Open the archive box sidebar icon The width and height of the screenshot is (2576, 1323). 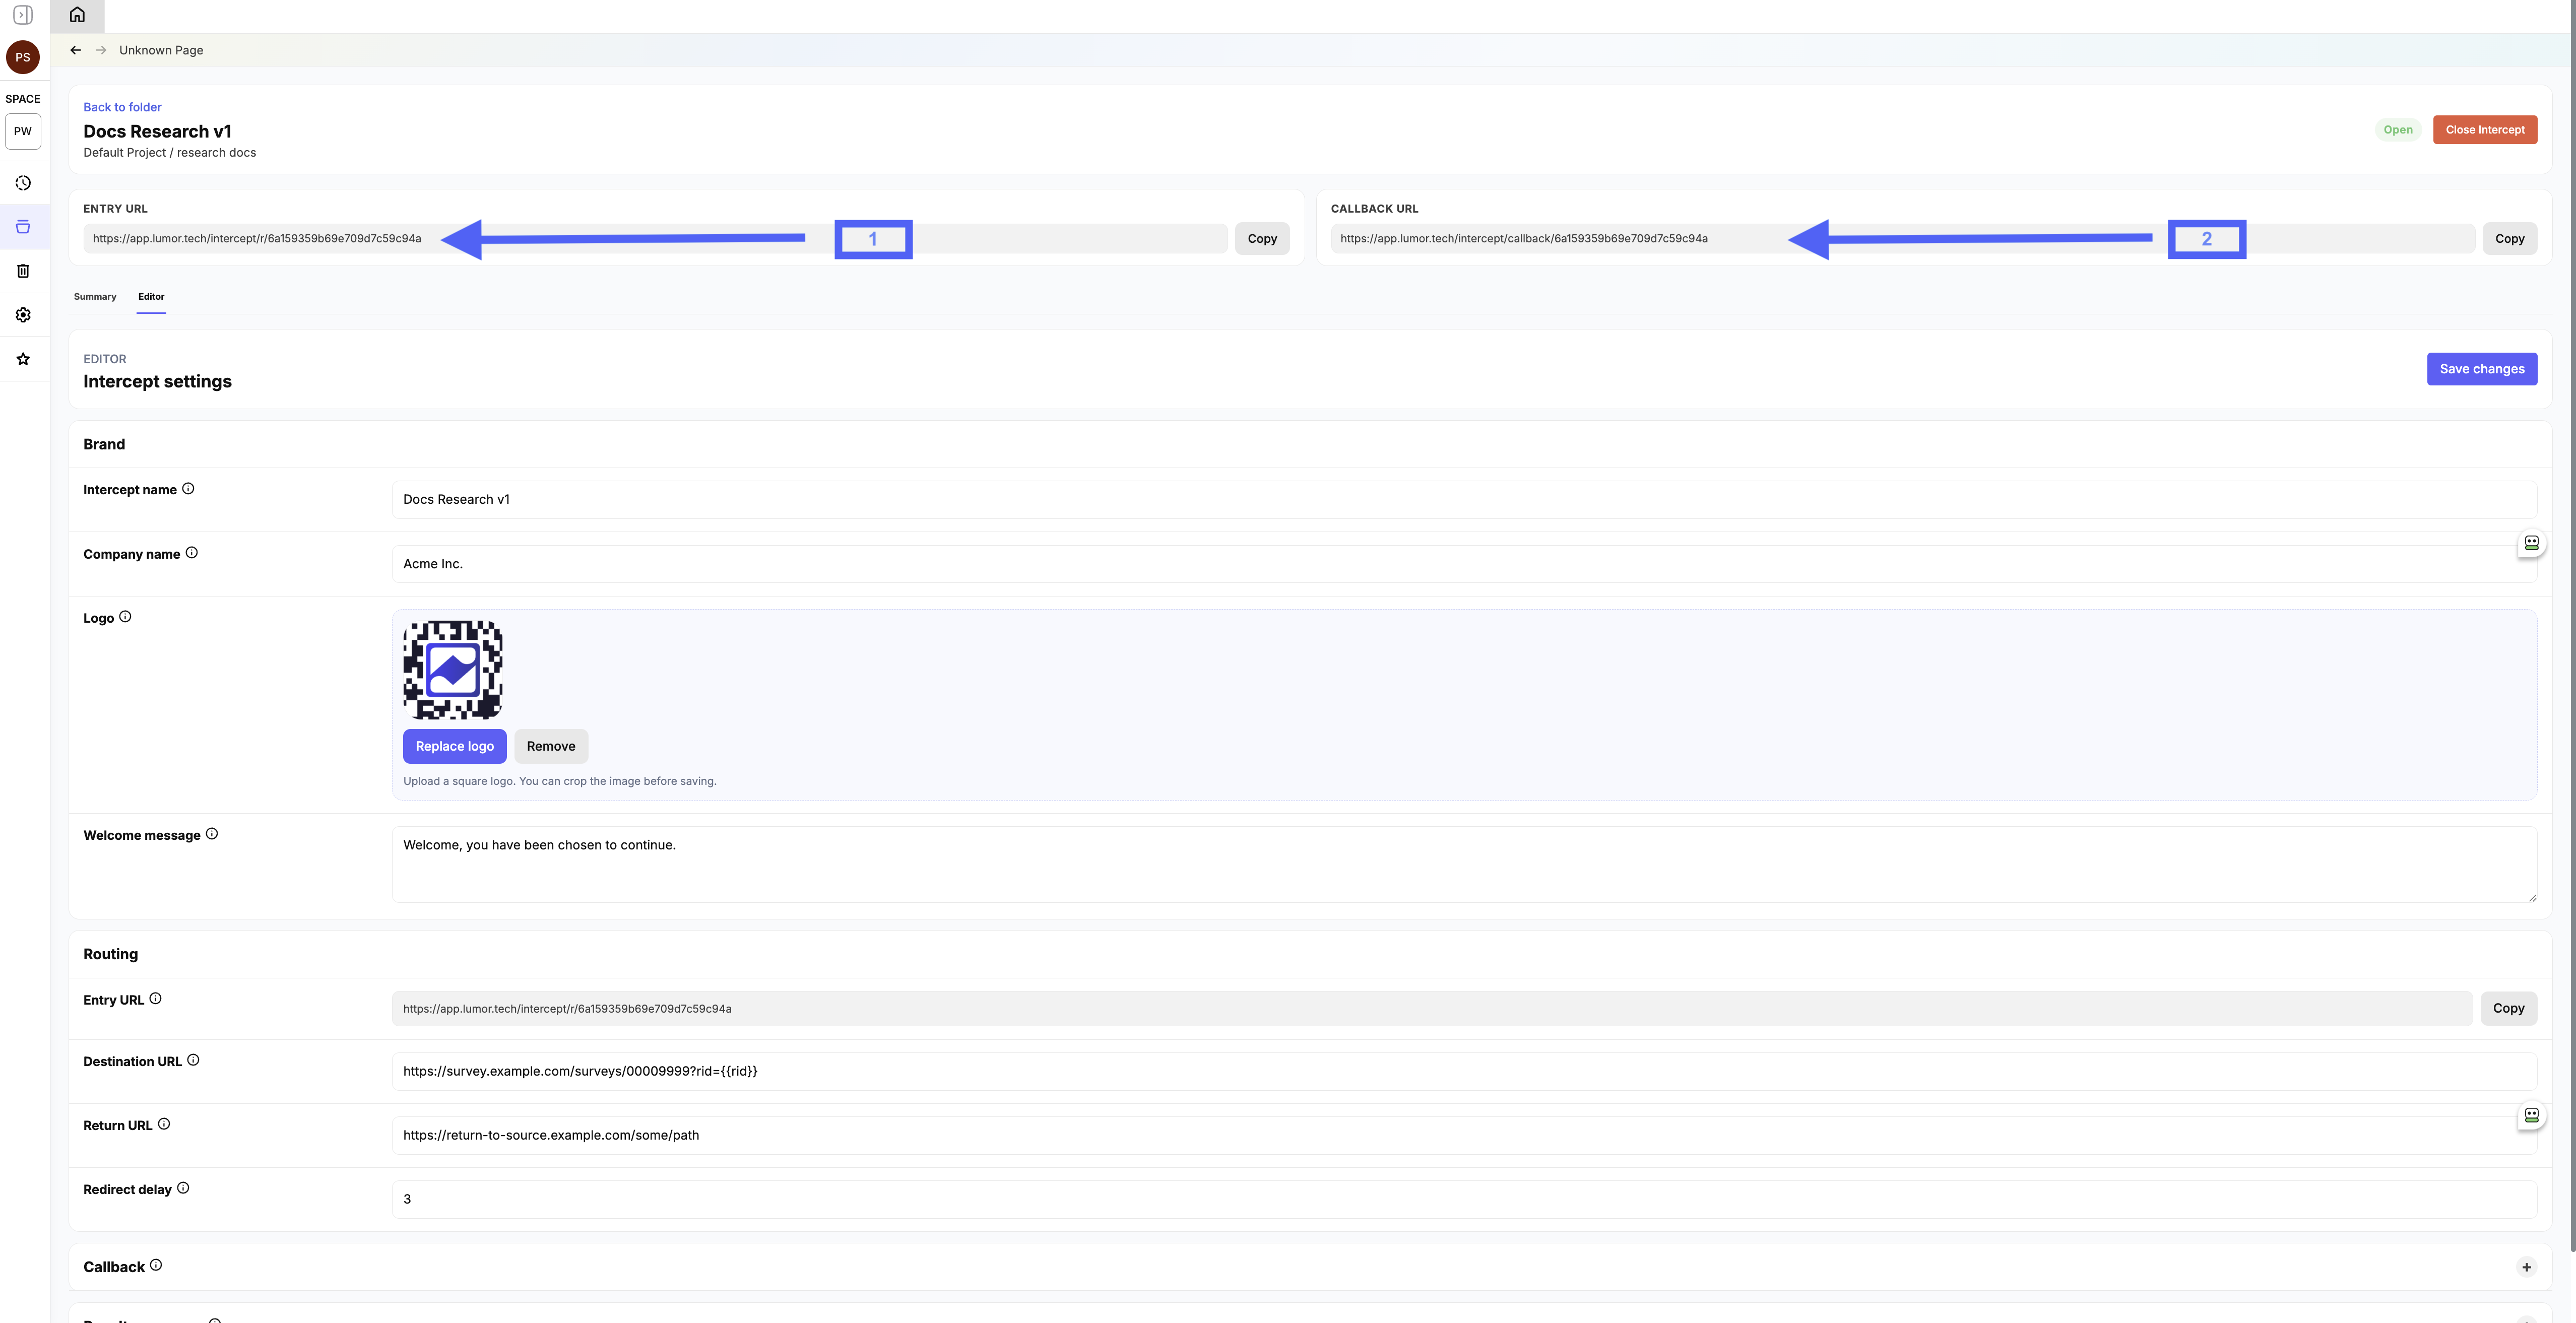tap(23, 227)
